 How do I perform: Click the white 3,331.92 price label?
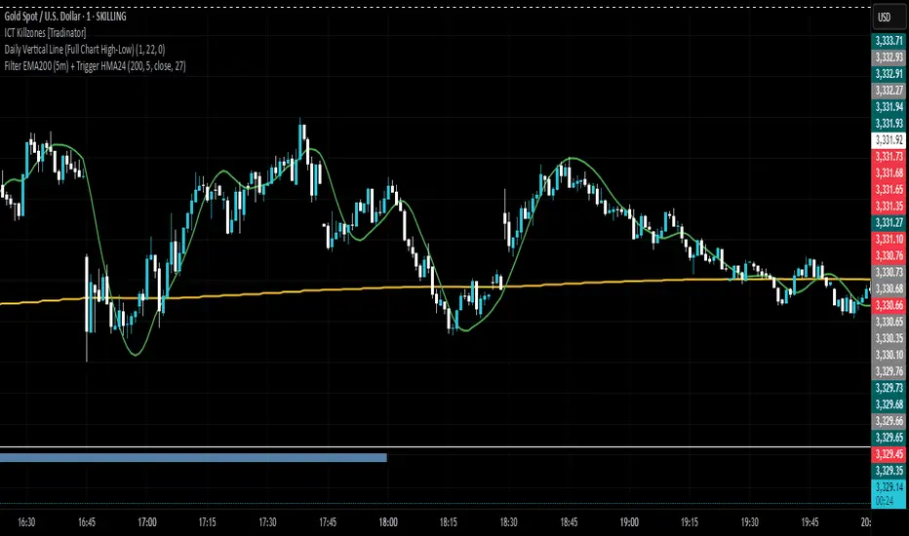(889, 140)
